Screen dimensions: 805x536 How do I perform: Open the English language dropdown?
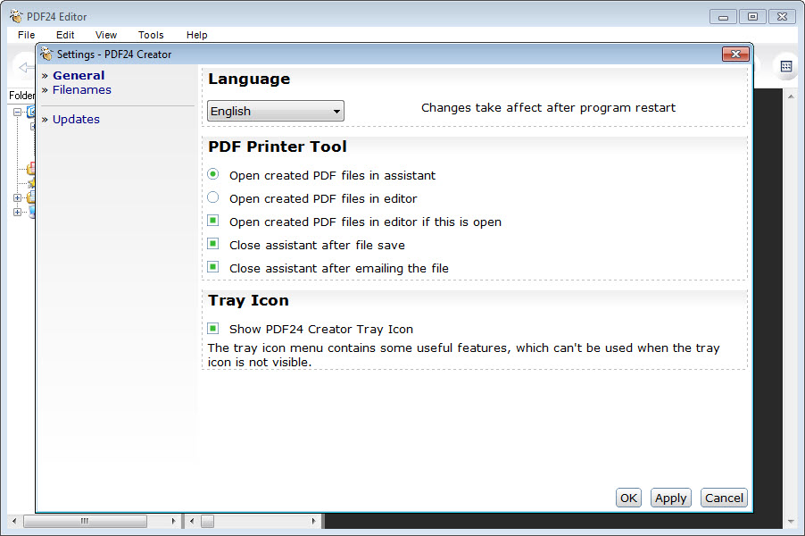click(276, 112)
